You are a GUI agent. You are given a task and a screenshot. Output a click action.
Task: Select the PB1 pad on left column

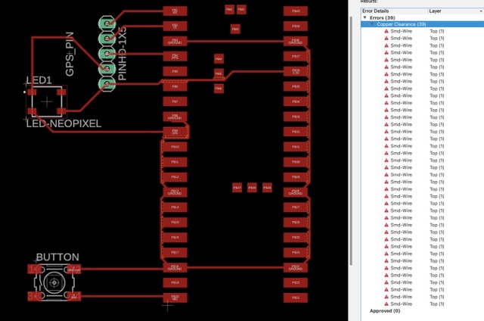[x=175, y=11]
